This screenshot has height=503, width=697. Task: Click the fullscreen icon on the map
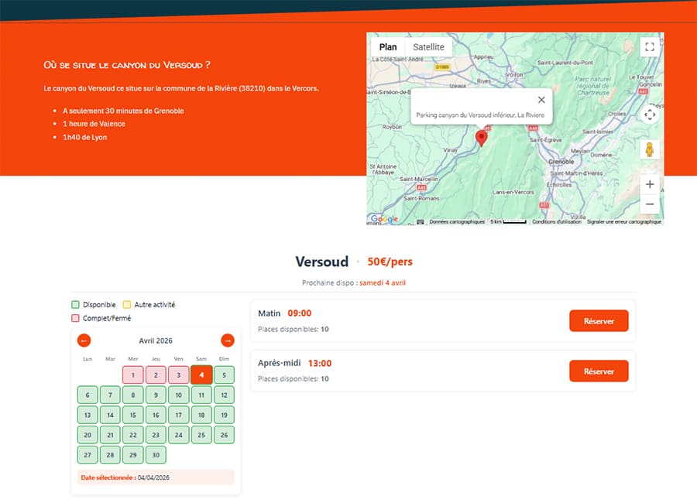[x=650, y=47]
